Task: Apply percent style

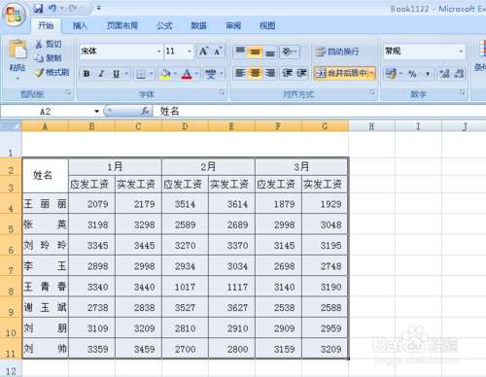Action: [412, 74]
